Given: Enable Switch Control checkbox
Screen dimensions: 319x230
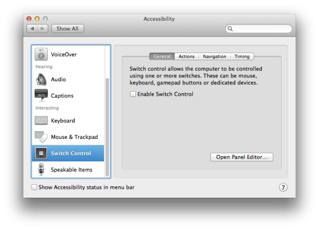Looking at the screenshot, I should pos(133,94).
